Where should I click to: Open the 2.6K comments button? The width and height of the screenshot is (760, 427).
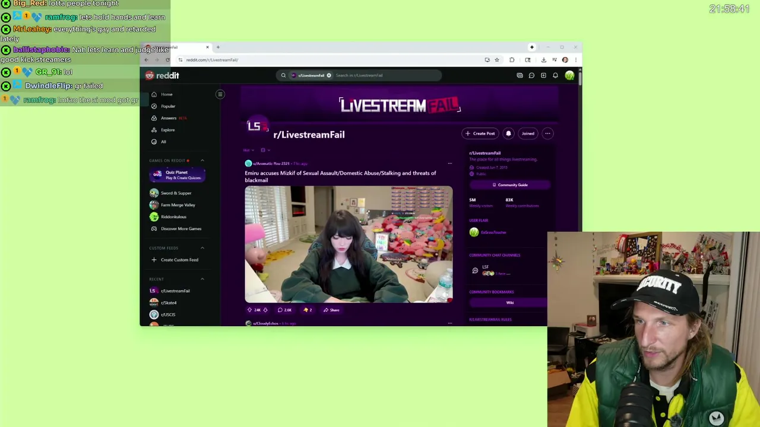point(284,310)
